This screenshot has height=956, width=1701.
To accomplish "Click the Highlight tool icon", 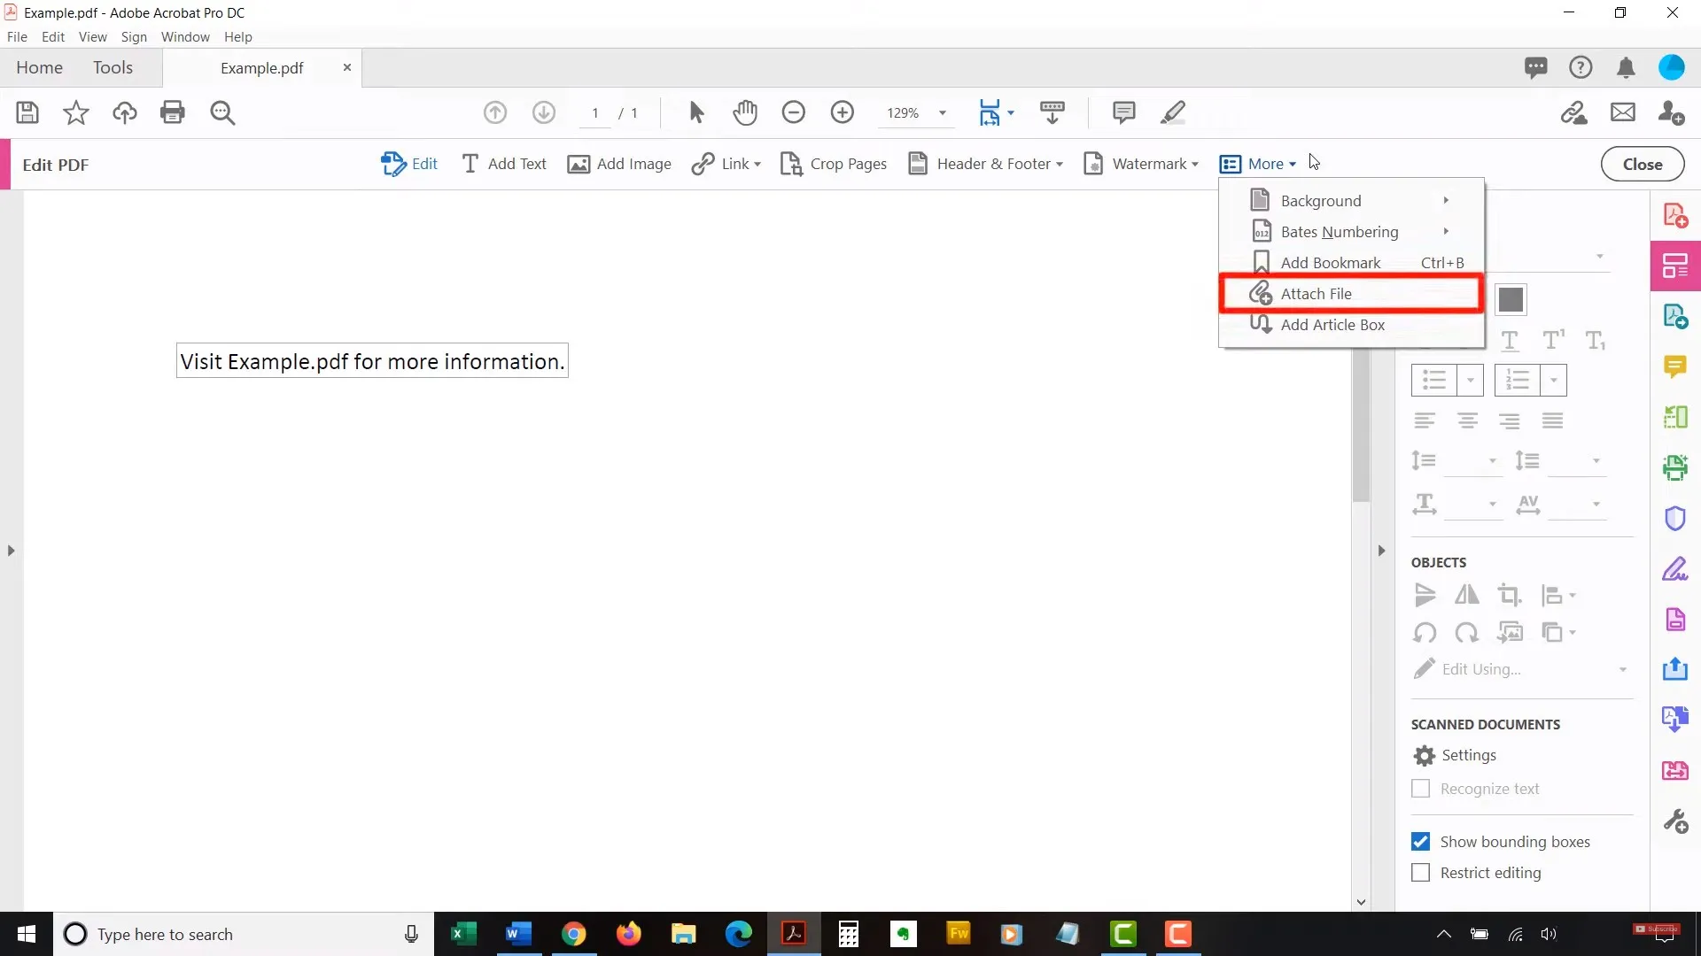I will pyautogui.click(x=1172, y=112).
